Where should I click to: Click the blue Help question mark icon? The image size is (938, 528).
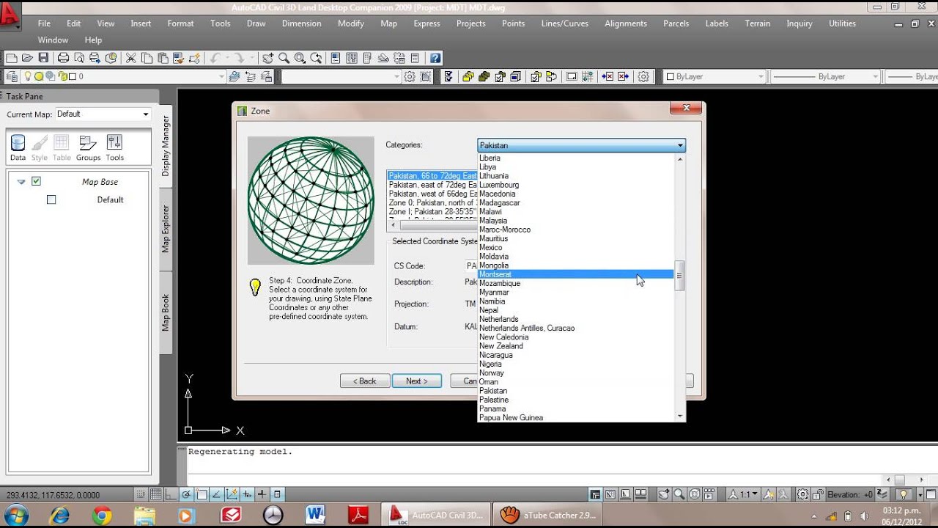coord(435,58)
